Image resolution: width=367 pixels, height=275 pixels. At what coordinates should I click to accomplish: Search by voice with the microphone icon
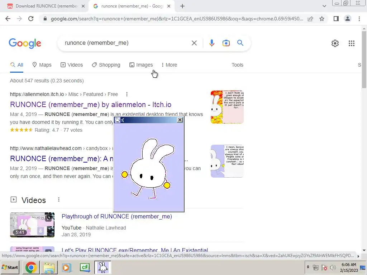click(211, 43)
